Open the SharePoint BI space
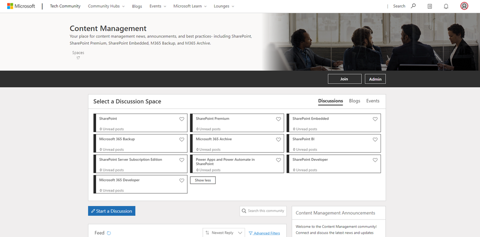Screen dimensions: 480x237 pos(333,143)
